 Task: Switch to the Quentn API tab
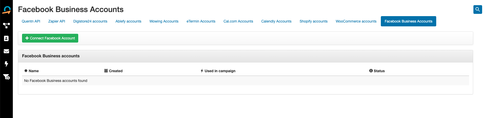(x=31, y=21)
